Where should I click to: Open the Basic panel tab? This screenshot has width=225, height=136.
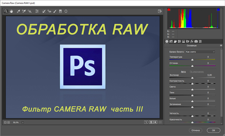(x=167, y=41)
